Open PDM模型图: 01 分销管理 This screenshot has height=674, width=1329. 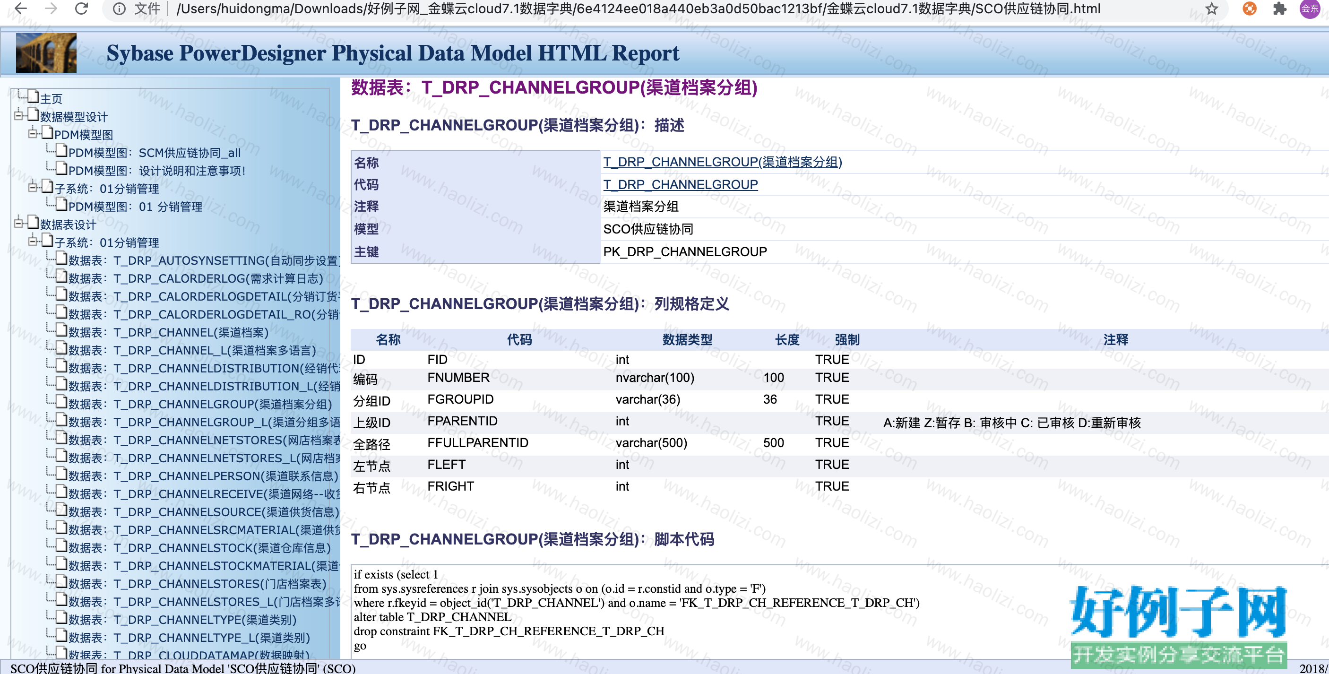tap(135, 207)
